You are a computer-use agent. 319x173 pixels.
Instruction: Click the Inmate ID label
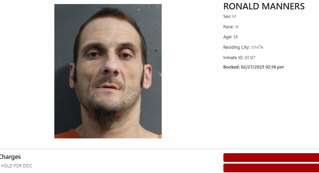coord(233,58)
